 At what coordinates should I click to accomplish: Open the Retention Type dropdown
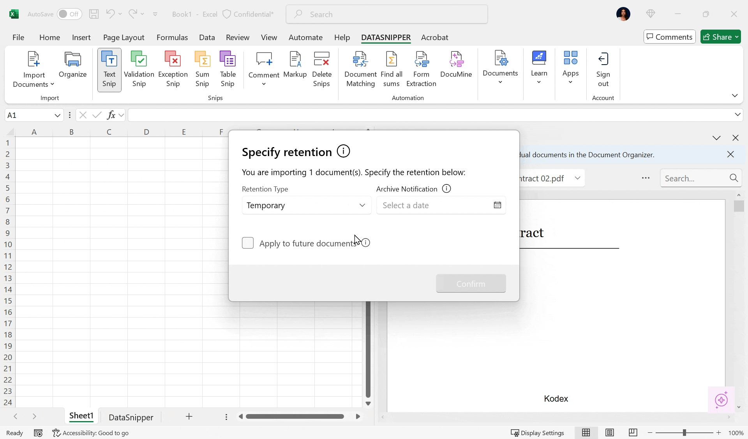click(306, 205)
